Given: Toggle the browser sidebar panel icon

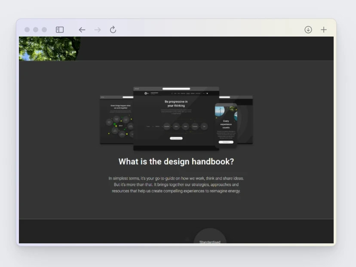Looking at the screenshot, I should click(60, 30).
